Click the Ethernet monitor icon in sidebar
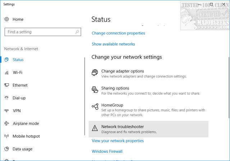230x161 pixels. click(7, 85)
